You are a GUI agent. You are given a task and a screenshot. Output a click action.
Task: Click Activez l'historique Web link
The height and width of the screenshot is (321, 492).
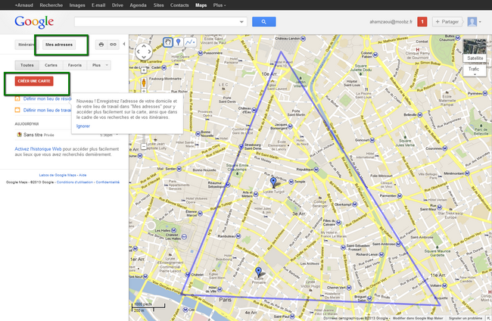[38, 149]
